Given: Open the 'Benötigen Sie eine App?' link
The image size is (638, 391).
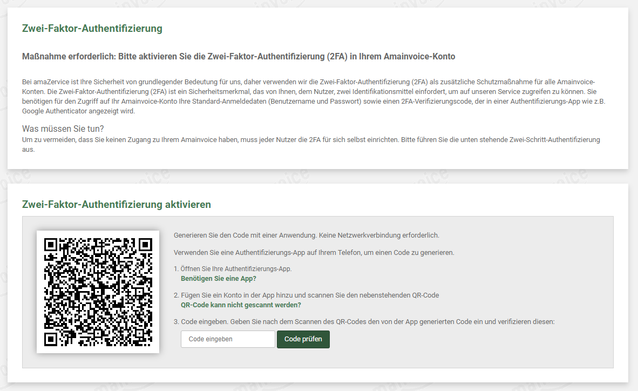Looking at the screenshot, I should [x=219, y=279].
